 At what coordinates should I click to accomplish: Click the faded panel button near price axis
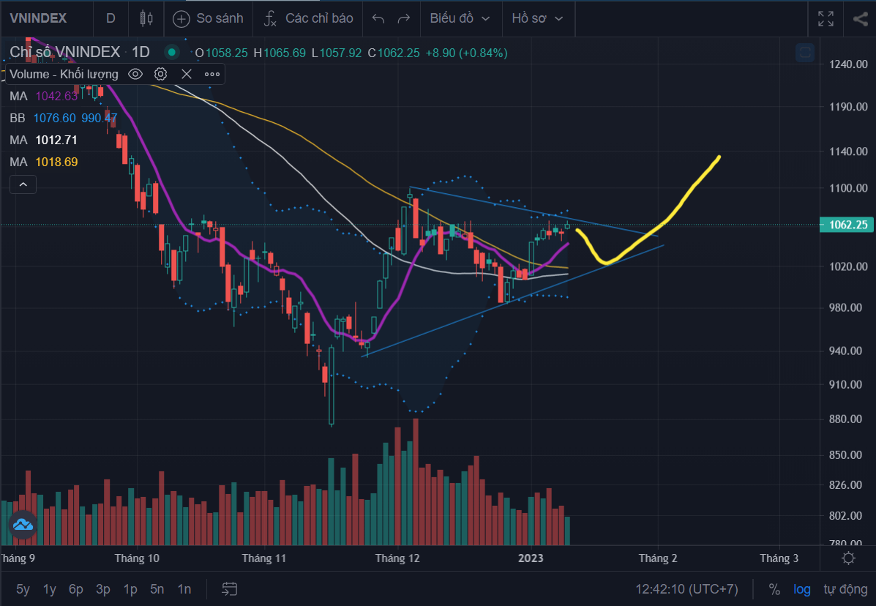tap(805, 53)
